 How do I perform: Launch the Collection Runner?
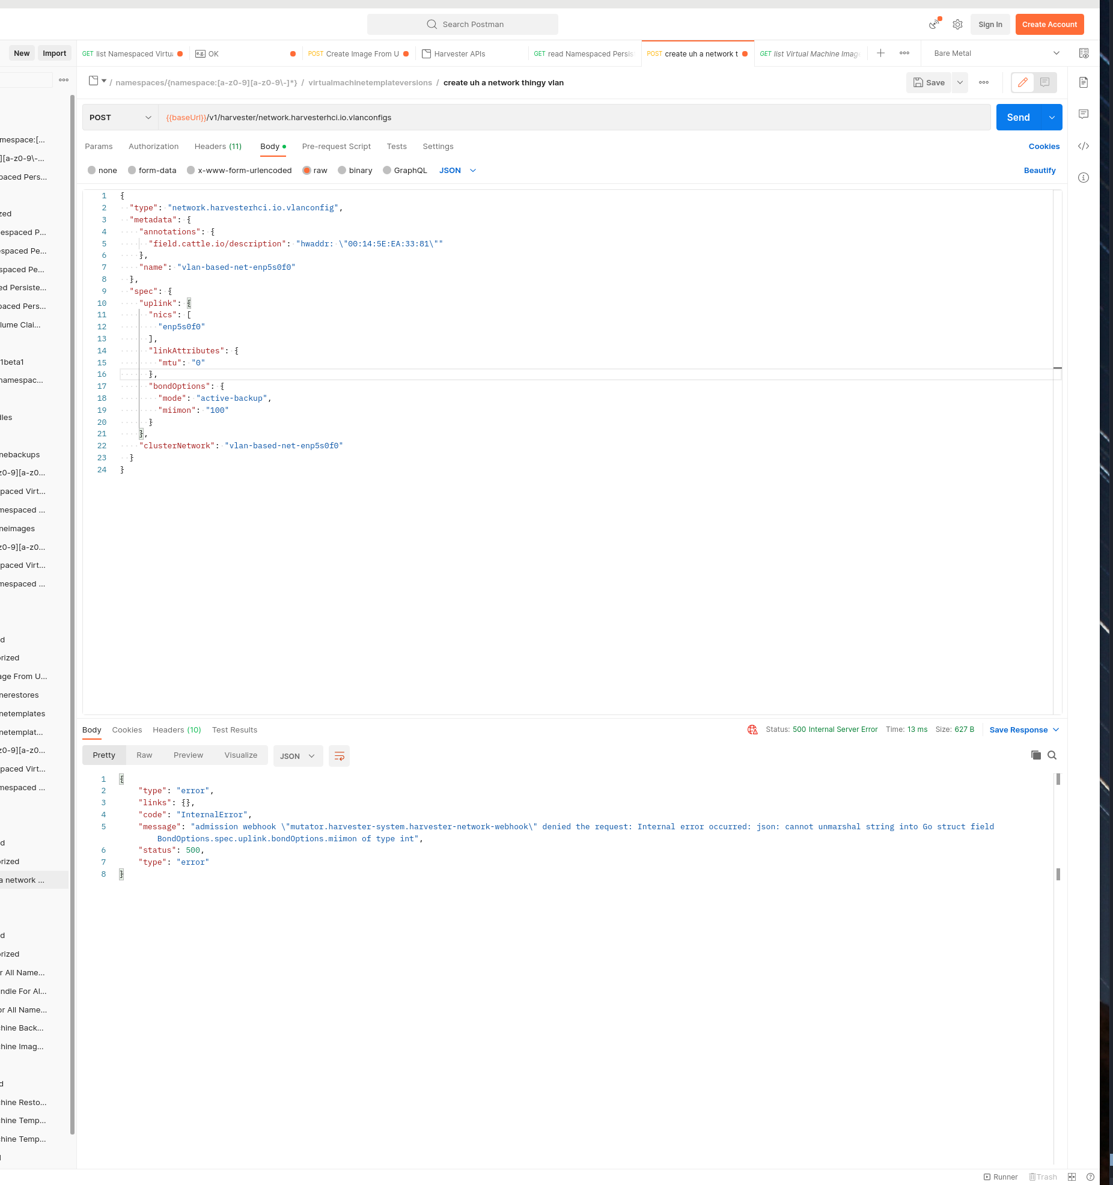pos(1001,1177)
